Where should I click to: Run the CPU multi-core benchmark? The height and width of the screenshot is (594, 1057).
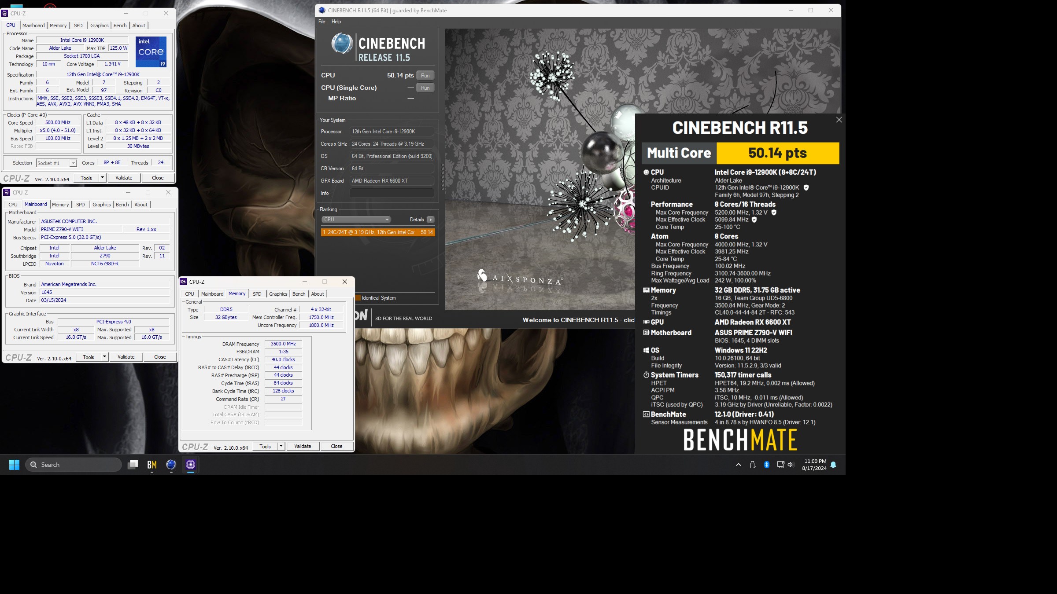pos(425,75)
